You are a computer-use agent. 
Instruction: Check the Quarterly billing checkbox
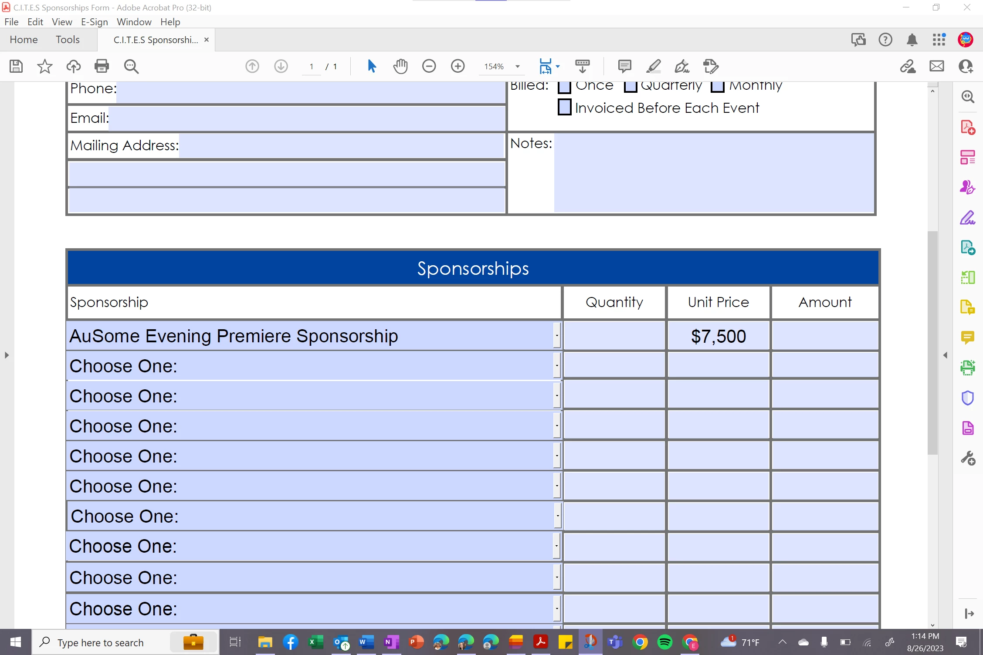click(x=630, y=87)
